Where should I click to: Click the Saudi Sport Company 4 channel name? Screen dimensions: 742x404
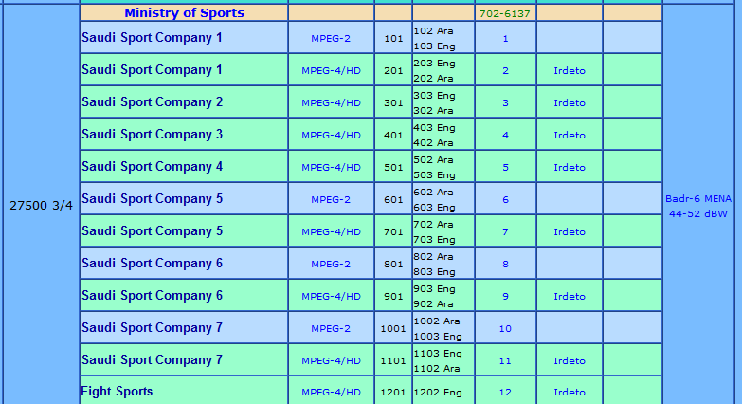pos(153,167)
